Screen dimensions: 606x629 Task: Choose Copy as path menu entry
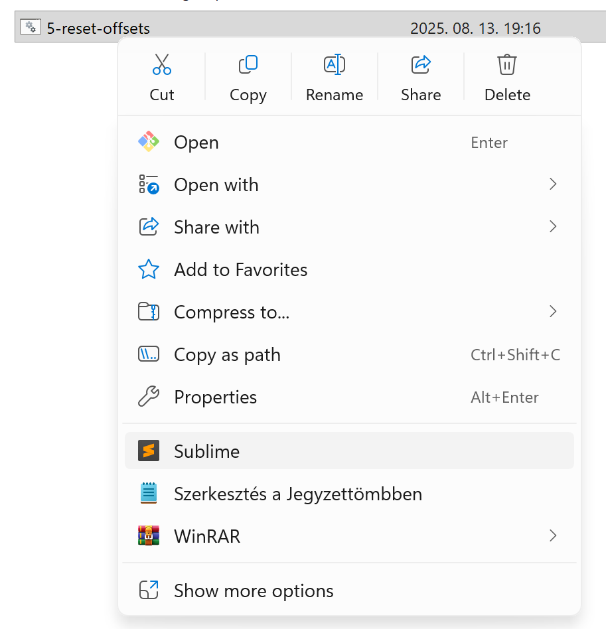tap(227, 355)
